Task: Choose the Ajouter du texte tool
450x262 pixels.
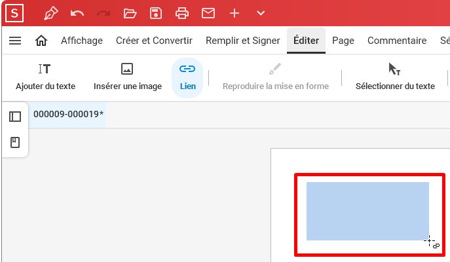Action: coord(45,77)
